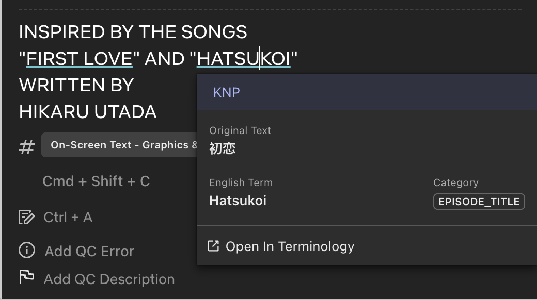The width and height of the screenshot is (537, 300).
Task: Click the info circle icon for QC Error
Action: click(27, 251)
